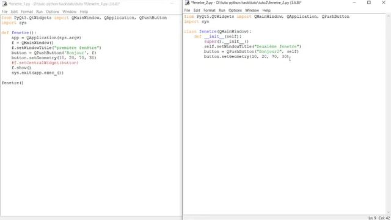Click the 'f = QMainWindow()' line

(x=32, y=43)
